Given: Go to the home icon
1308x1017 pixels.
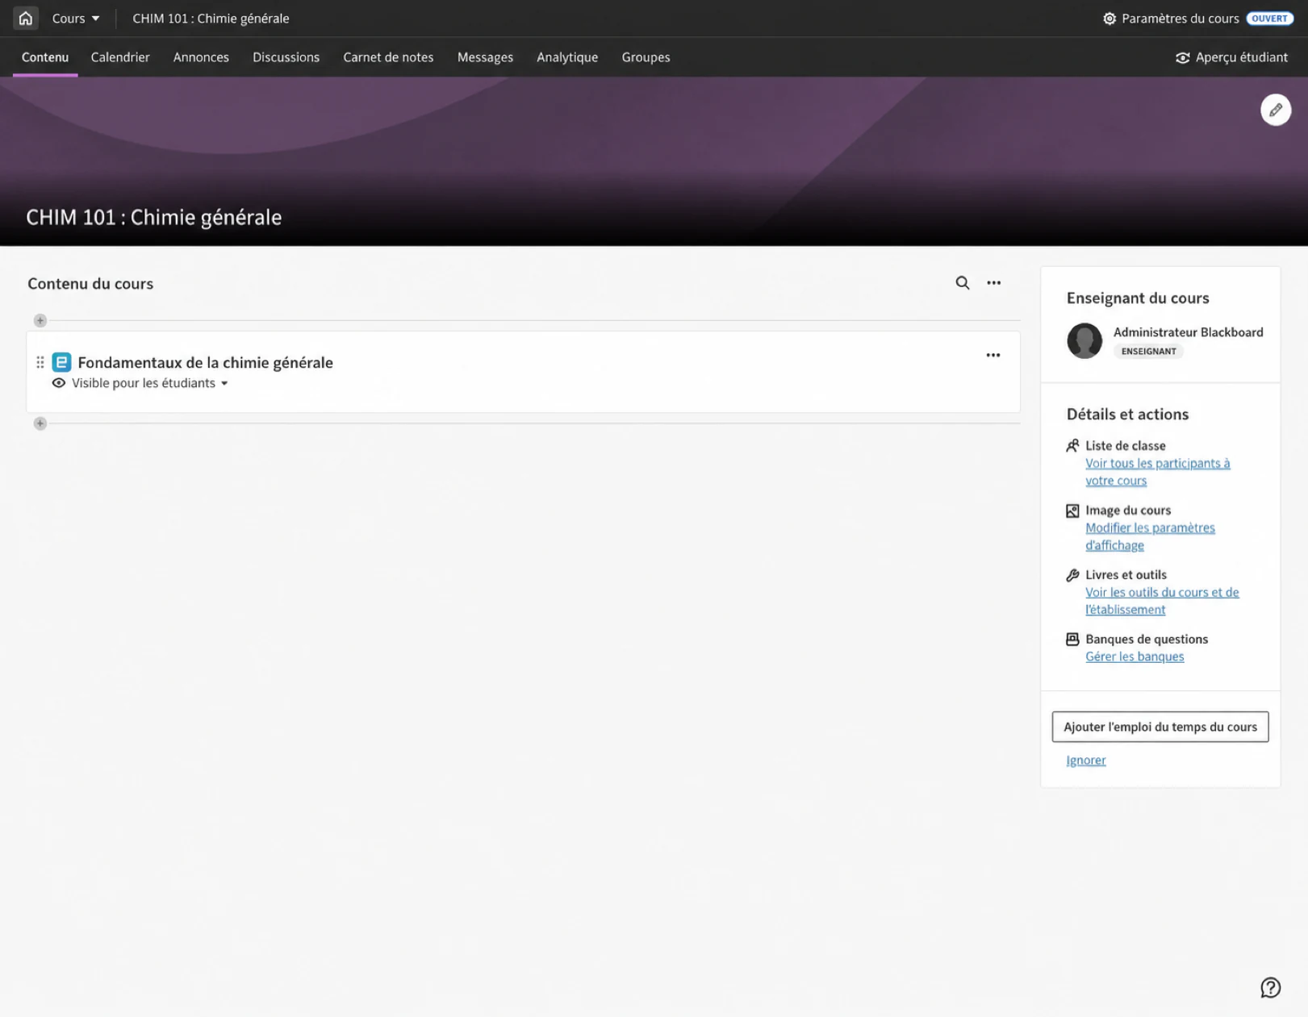Looking at the screenshot, I should 26,18.
